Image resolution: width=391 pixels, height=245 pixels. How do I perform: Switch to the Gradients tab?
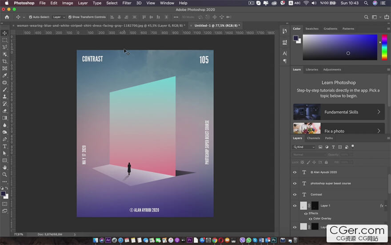(331, 29)
